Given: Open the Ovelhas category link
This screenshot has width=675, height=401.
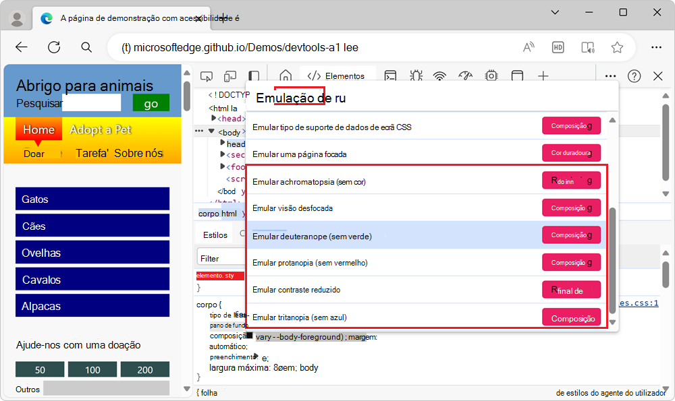Looking at the screenshot, I should [92, 252].
